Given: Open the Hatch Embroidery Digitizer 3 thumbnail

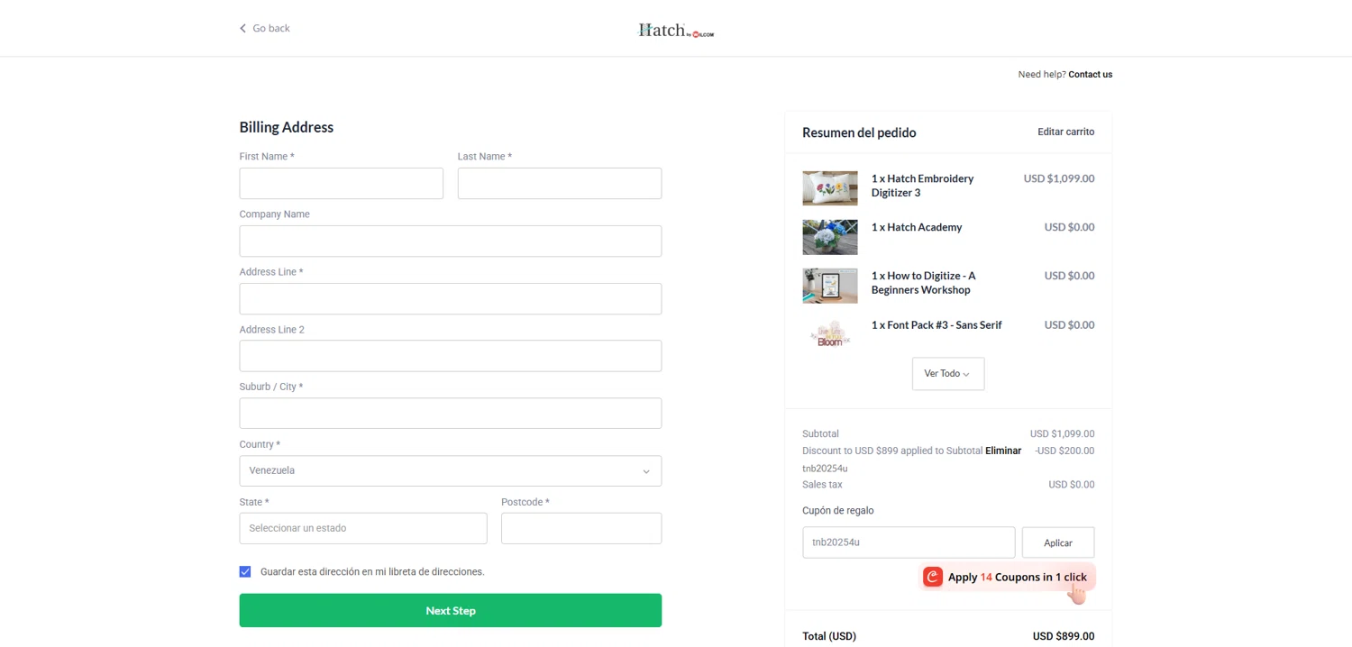Looking at the screenshot, I should 829,188.
